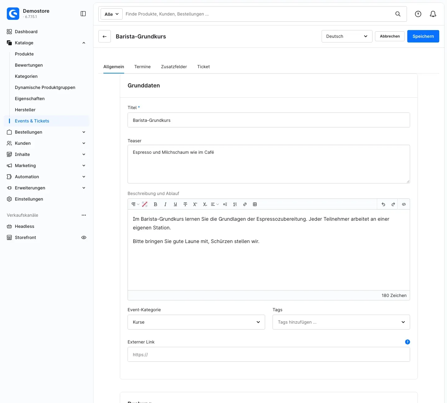Switch to the Termine tab

coord(142,67)
